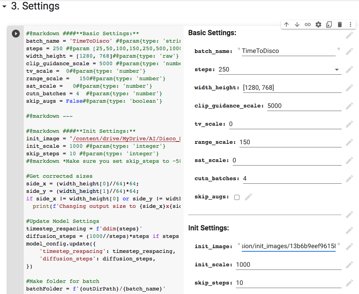359x294 pixels.
Task: Click the range_scale input field
Action: point(290,142)
